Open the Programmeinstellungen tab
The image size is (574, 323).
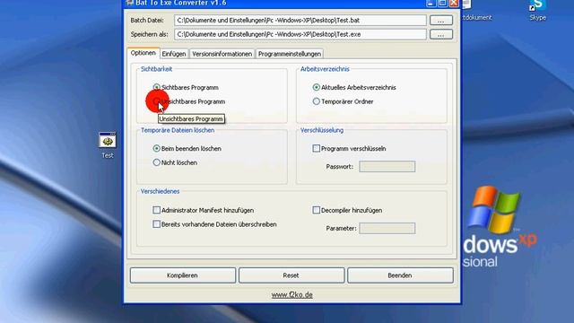pos(290,54)
